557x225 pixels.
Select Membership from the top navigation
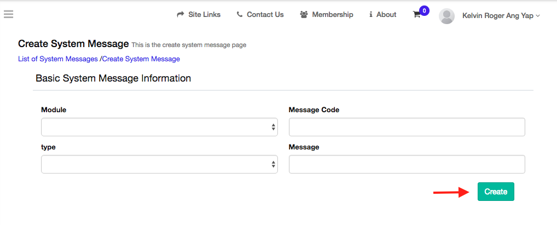coord(332,15)
